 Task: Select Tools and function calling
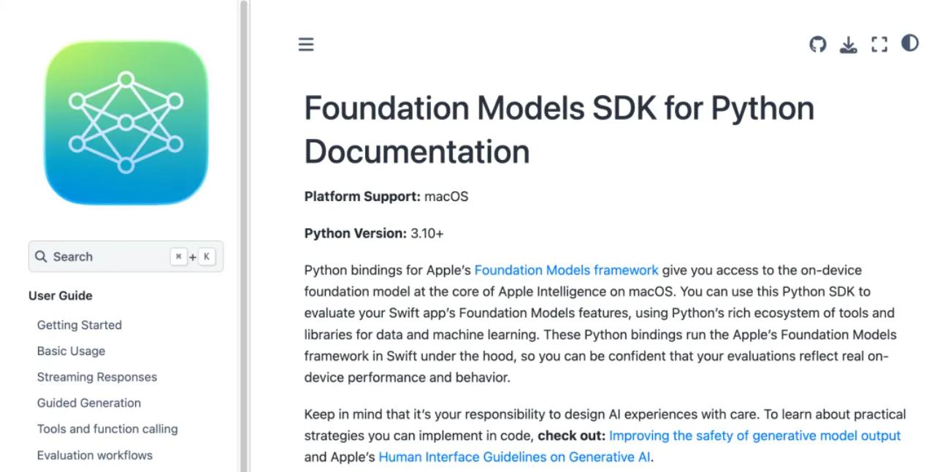(x=107, y=429)
